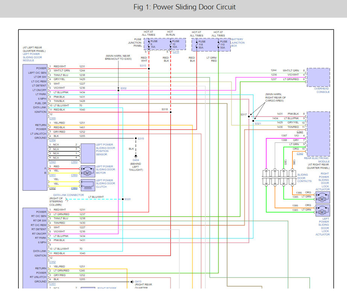The height and width of the screenshot is (296, 347).
Task: Click the '1246' circuit number
Action: coord(82,271)
